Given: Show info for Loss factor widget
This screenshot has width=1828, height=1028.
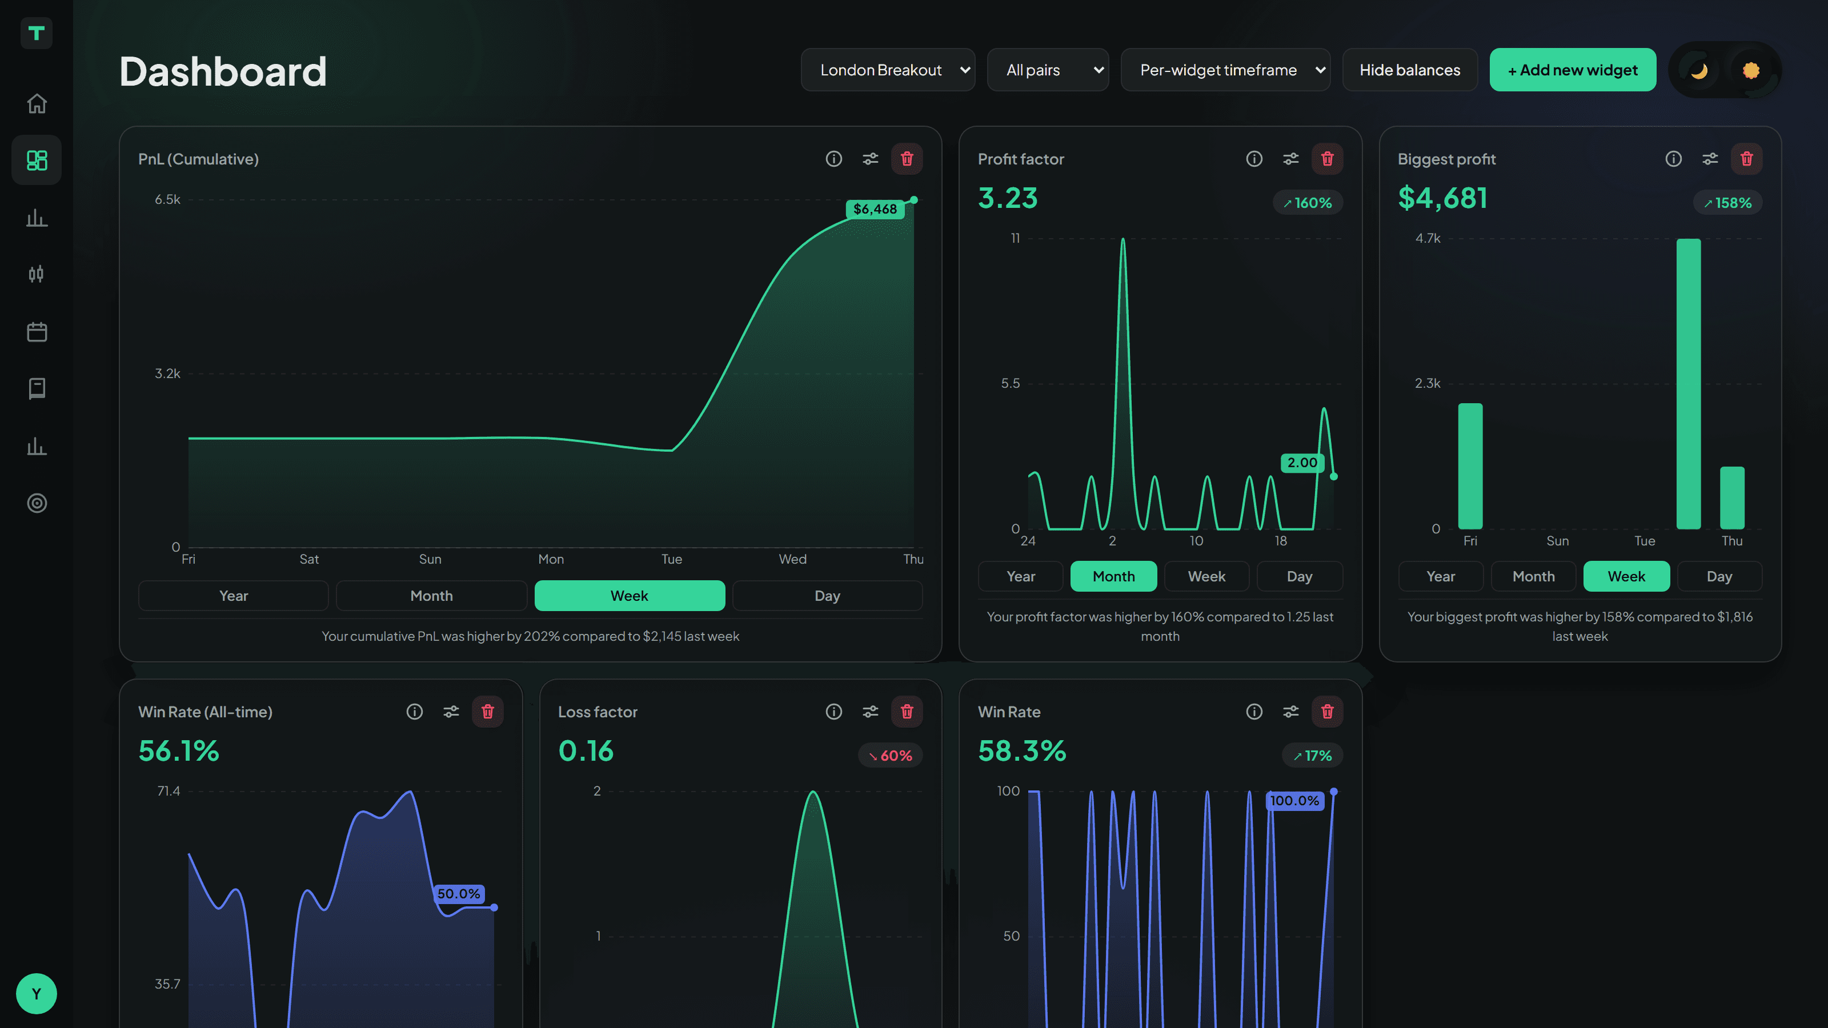Looking at the screenshot, I should point(834,712).
